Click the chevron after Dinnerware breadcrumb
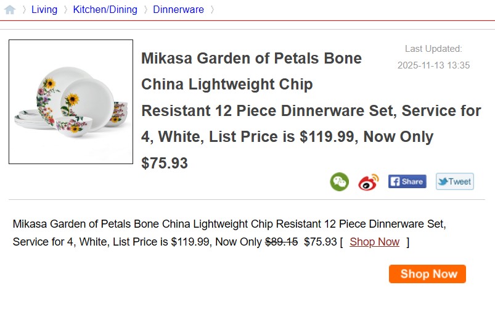 212,10
